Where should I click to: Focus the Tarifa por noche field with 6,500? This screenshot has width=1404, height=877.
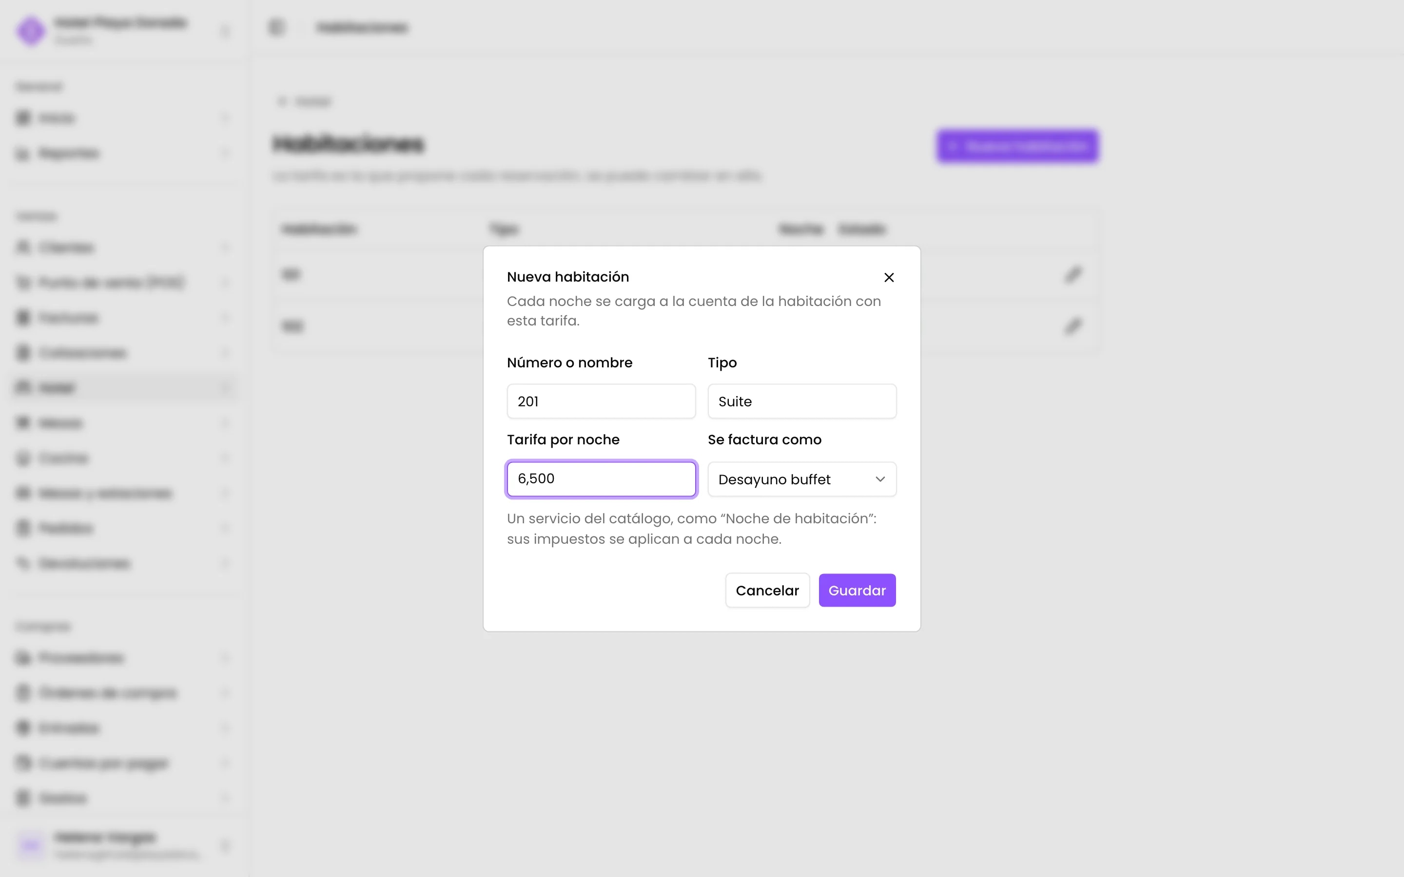(x=601, y=479)
